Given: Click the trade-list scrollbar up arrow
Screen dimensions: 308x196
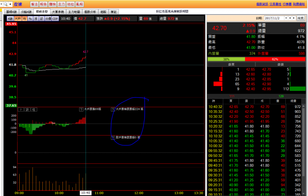Looking at the screenshot, I should tap(304, 106).
